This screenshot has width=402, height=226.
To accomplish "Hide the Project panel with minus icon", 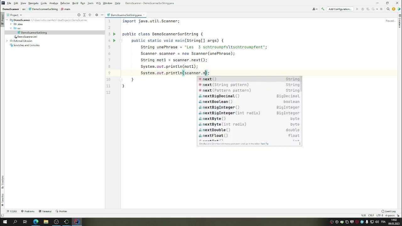I will click(x=102, y=15).
